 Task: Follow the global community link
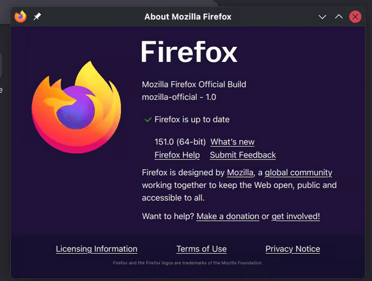click(299, 173)
